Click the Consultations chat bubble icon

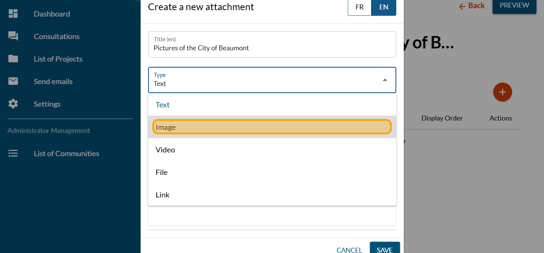[13, 36]
